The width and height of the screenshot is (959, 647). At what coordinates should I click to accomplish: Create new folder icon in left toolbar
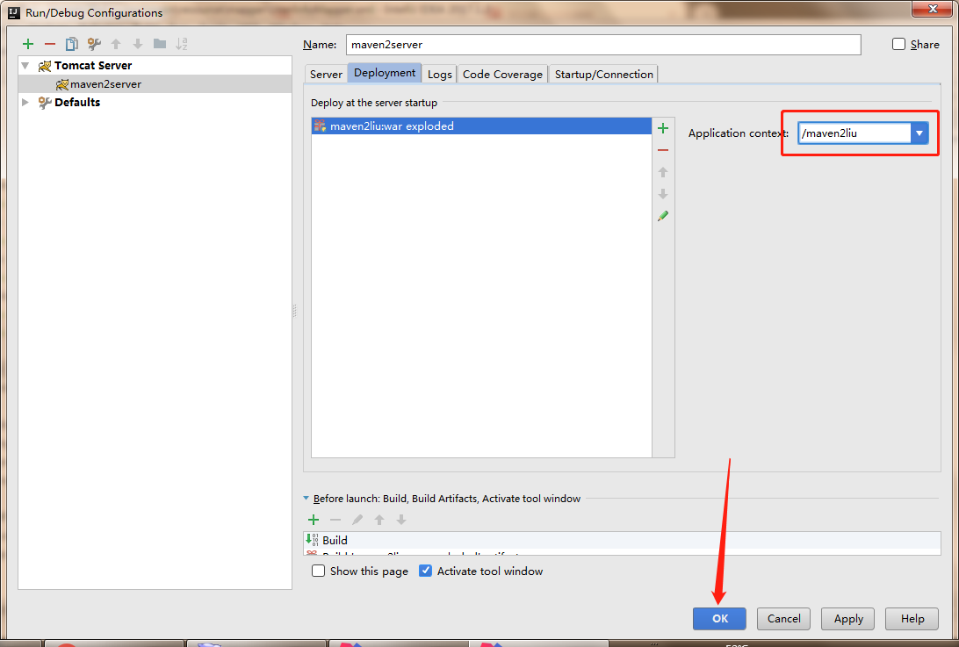click(x=160, y=44)
